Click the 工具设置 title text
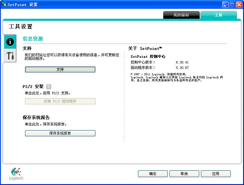Viewport: 244px width, 185px height. (x=21, y=26)
